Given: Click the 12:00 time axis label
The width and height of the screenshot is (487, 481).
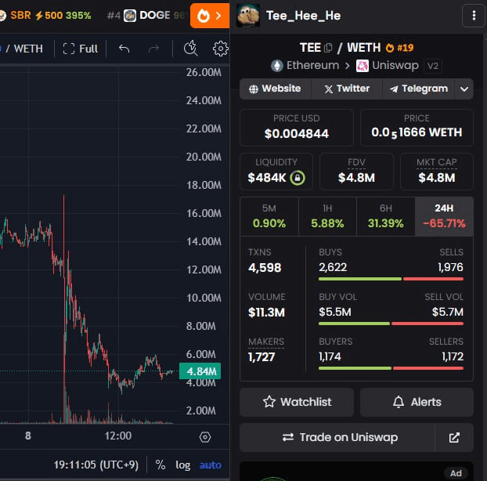Looking at the screenshot, I should [118, 436].
